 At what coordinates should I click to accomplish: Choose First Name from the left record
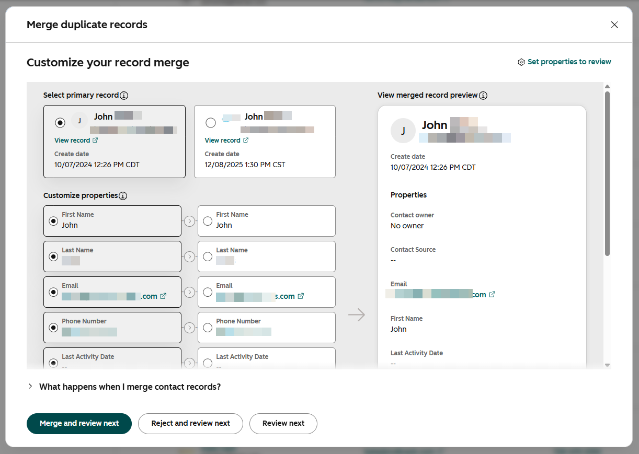[53, 221]
